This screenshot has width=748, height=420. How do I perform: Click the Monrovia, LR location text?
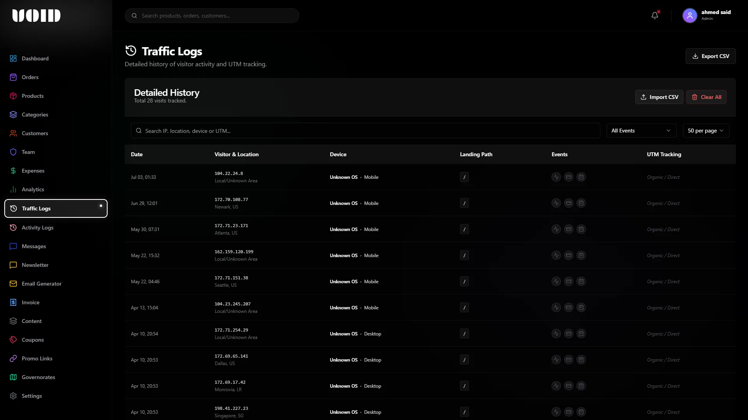click(228, 390)
